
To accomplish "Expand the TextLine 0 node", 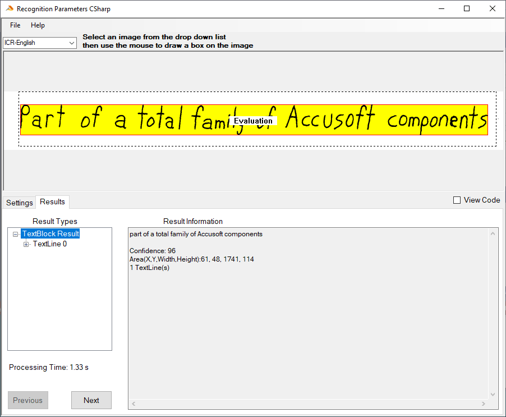I will point(26,244).
